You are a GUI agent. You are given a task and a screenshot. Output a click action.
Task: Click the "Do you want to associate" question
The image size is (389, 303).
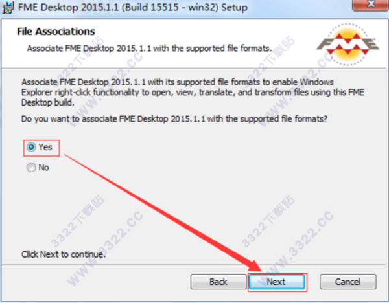pyautogui.click(x=174, y=119)
